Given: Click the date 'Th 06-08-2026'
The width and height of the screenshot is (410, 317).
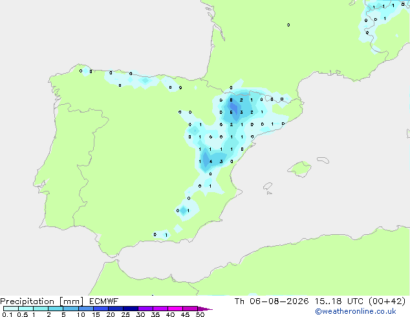Looking at the screenshot, I should (x=272, y=301).
